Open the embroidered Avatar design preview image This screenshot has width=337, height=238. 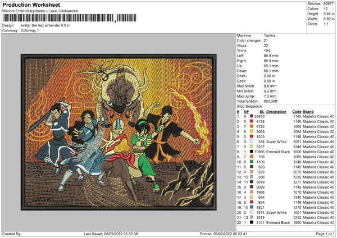point(119,132)
